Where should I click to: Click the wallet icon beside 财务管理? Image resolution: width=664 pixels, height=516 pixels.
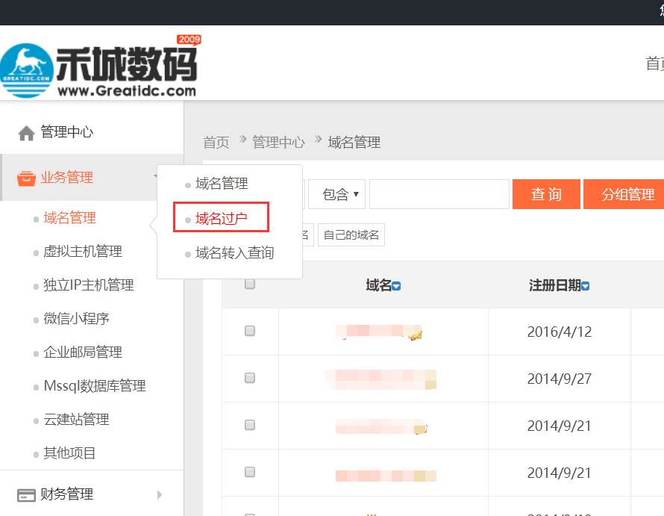27,494
